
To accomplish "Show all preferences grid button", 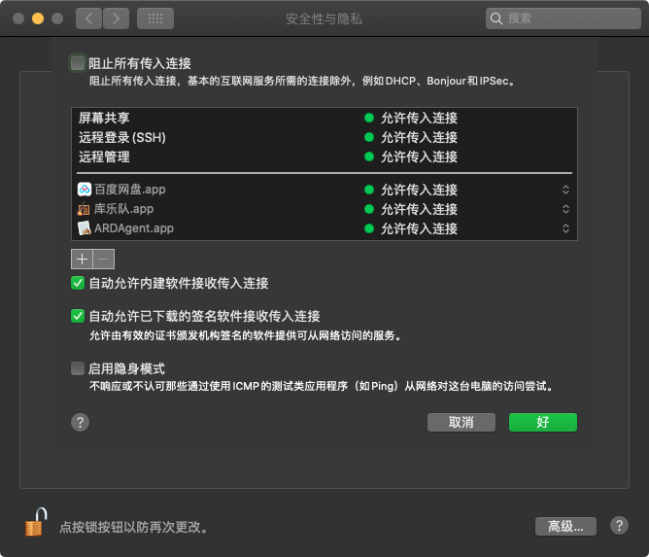I will pyautogui.click(x=155, y=17).
